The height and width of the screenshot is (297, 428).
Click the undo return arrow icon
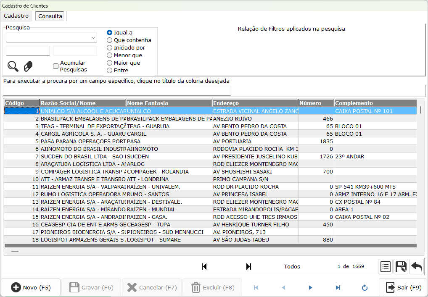pyautogui.click(x=417, y=266)
